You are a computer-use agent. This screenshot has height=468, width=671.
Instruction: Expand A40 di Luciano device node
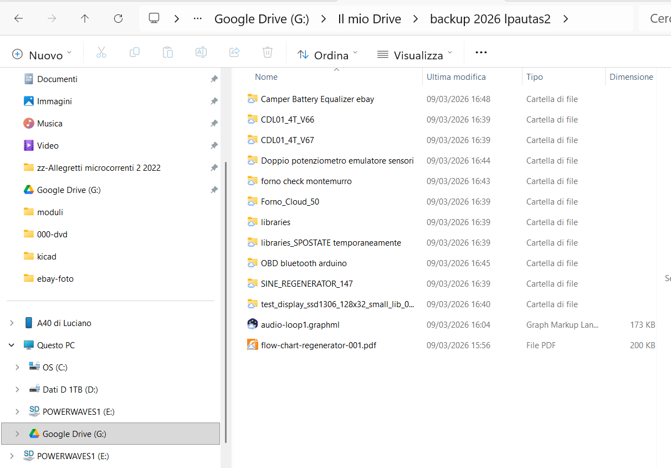pos(11,323)
